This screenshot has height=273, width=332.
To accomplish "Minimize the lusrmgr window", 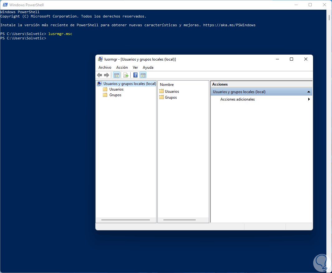I will [x=277, y=59].
